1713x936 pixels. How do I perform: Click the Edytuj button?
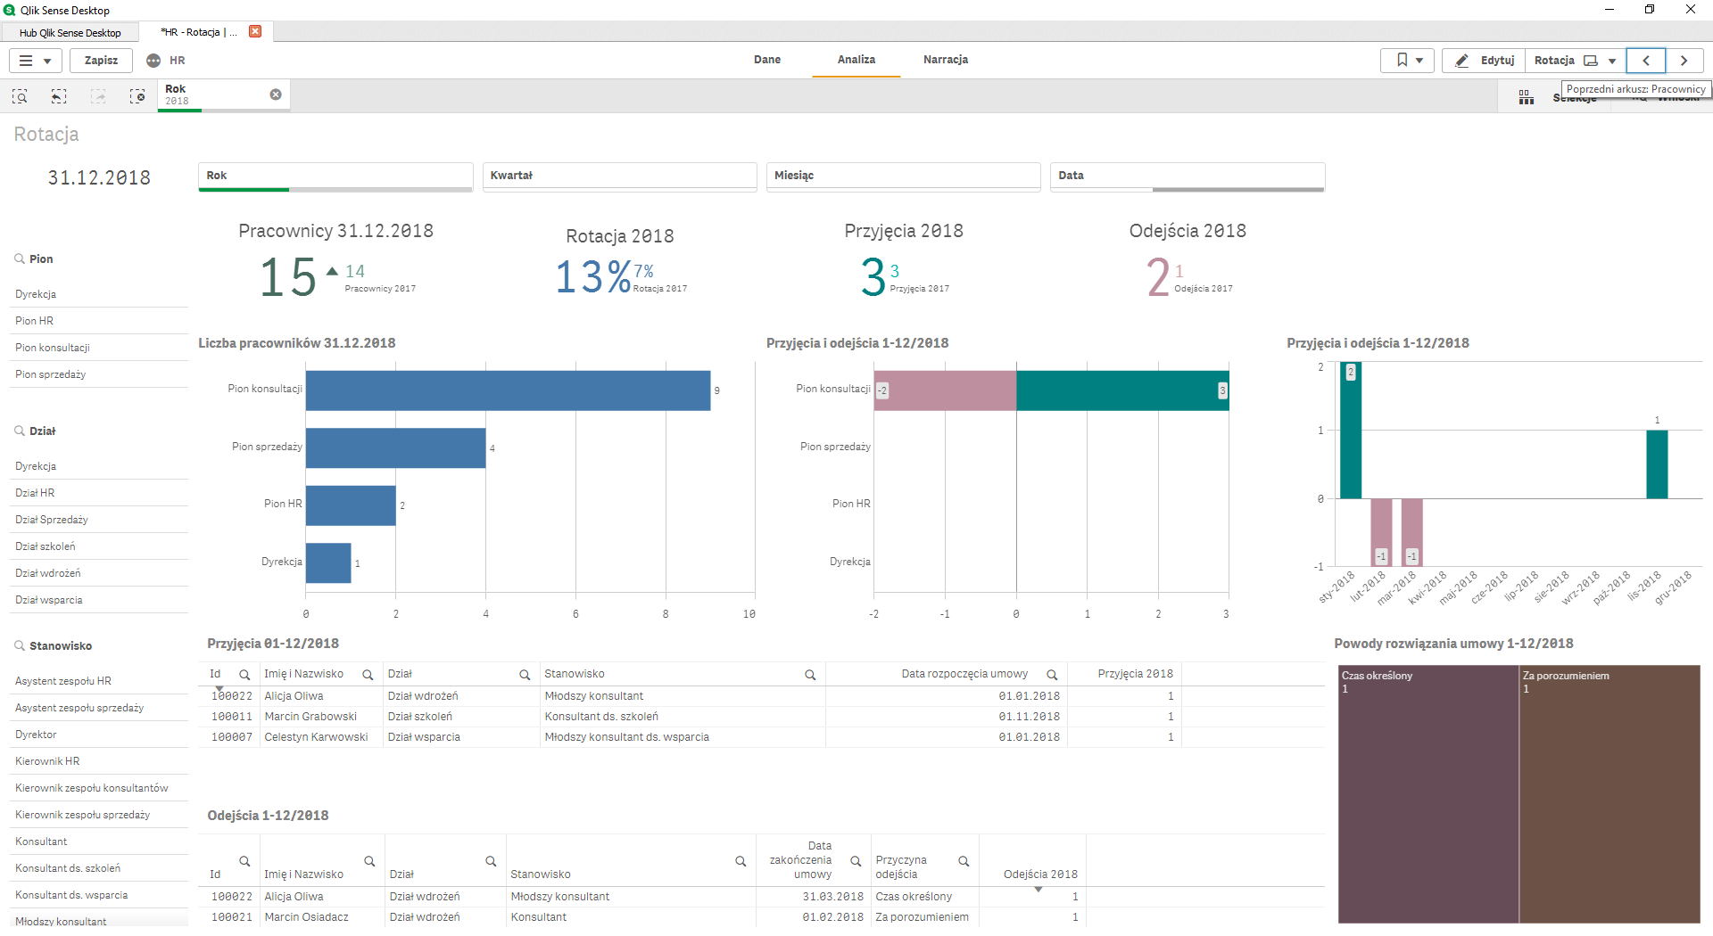tap(1485, 61)
